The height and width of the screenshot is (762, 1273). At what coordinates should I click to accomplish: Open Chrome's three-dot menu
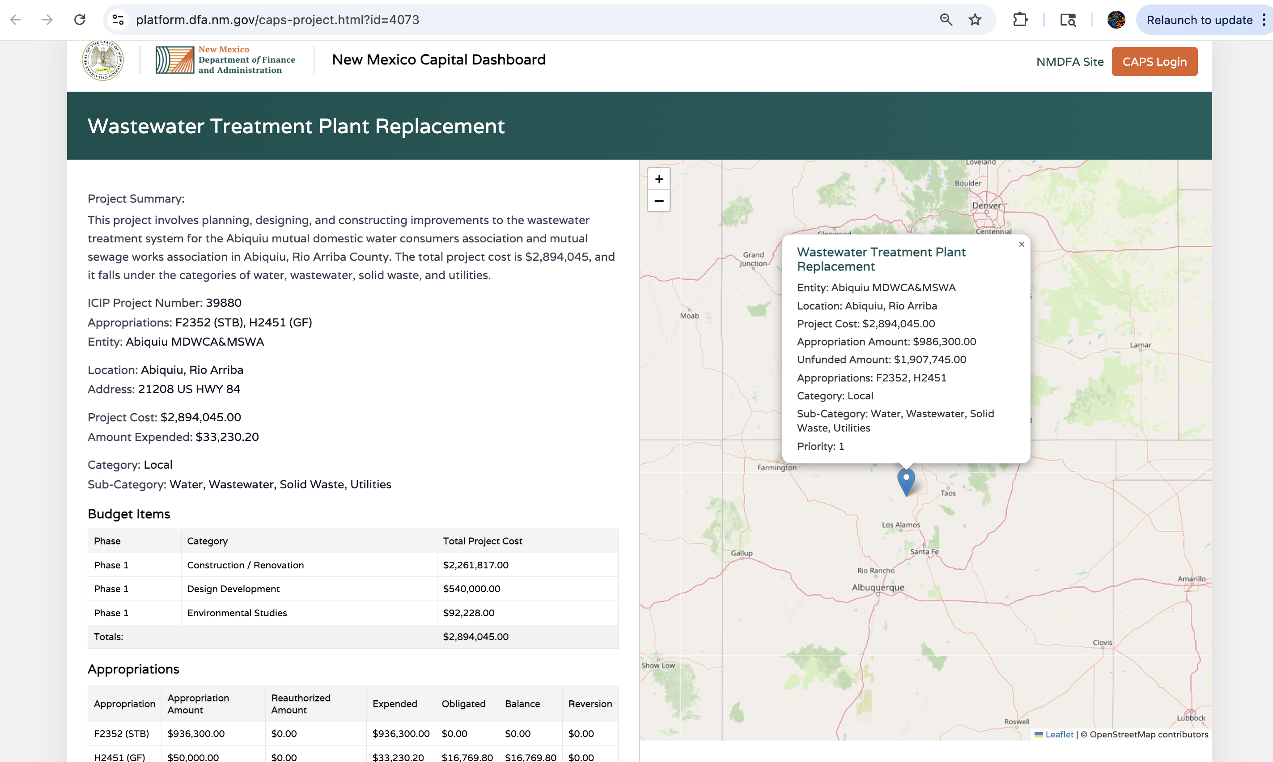(x=1265, y=20)
